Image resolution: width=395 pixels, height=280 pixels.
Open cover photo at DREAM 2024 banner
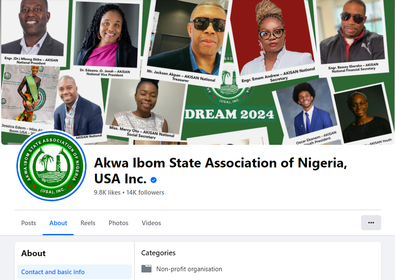click(x=229, y=114)
